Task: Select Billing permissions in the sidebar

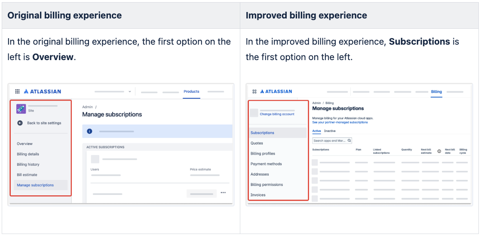Action: pyautogui.click(x=267, y=185)
